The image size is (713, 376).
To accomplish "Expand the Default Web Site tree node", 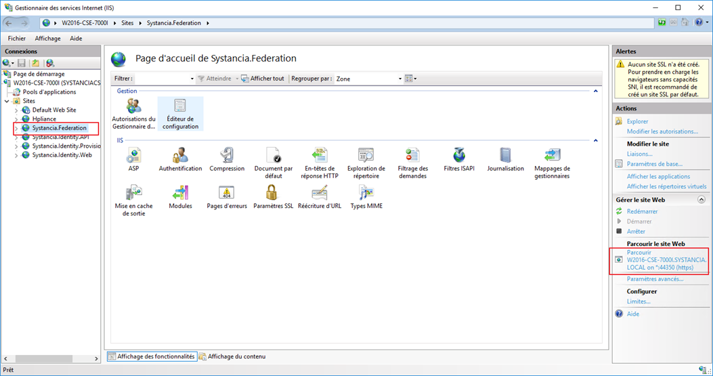I will [x=16, y=110].
